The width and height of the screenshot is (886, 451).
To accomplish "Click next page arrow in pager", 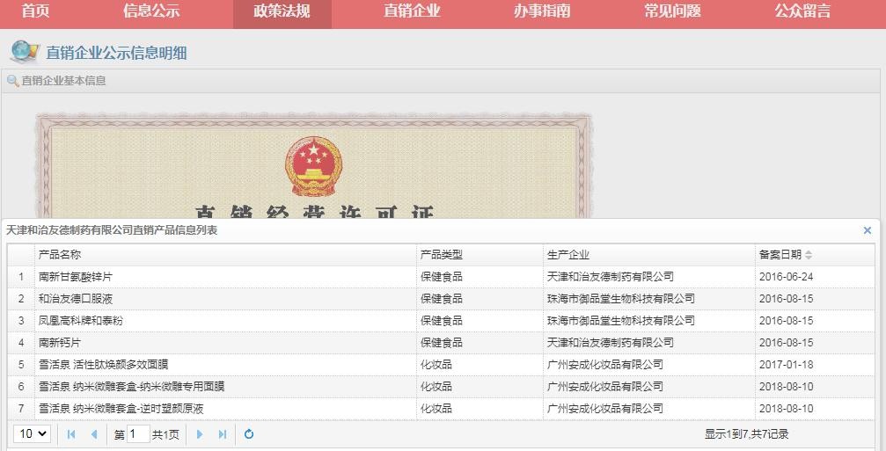I will pyautogui.click(x=200, y=434).
